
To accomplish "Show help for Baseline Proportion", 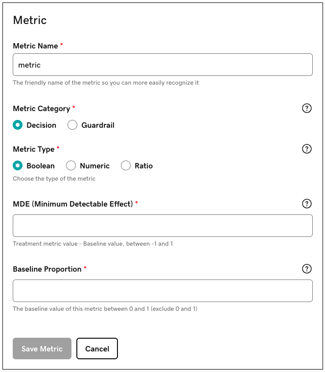I will tap(307, 268).
